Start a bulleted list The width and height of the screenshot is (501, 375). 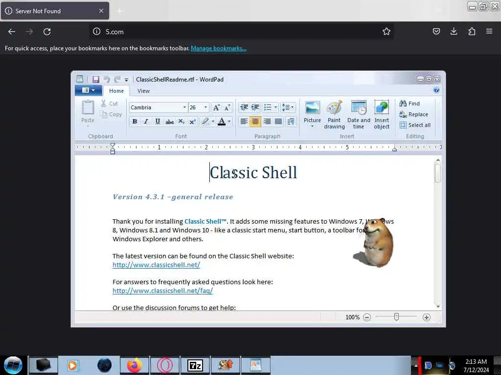(x=268, y=107)
